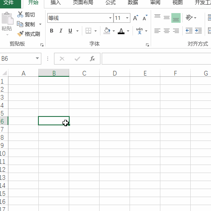
Task: Click the font size box showing 11
Action: 119,18
